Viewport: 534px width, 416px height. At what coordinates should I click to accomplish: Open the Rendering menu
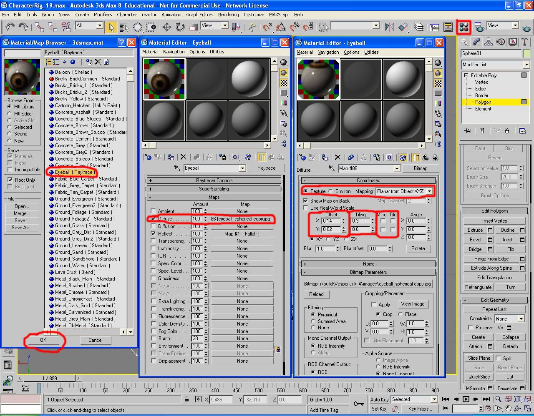pos(228,15)
